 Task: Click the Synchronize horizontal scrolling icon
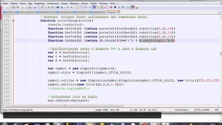pyautogui.click(x=80, y=7)
